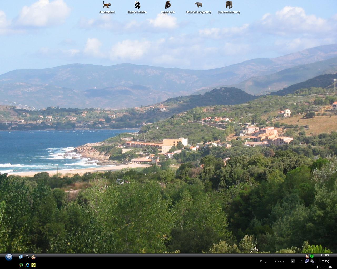
Task: Click the 13:09 taskbar clock
Action: pos(325,255)
